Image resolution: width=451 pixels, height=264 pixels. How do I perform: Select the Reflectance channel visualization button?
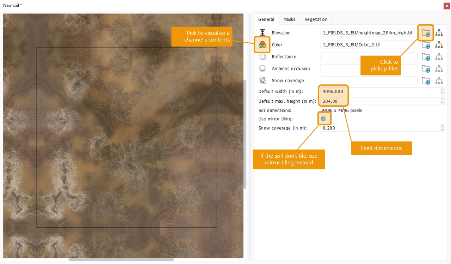tap(262, 57)
